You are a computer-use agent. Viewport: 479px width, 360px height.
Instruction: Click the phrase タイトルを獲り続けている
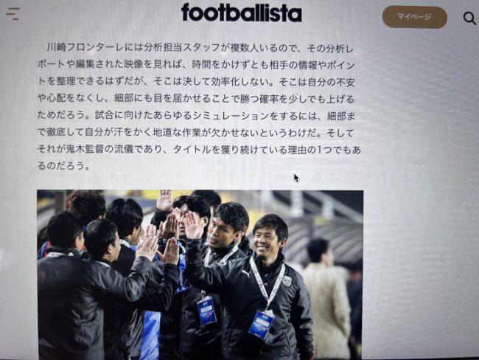pyautogui.click(x=231, y=149)
